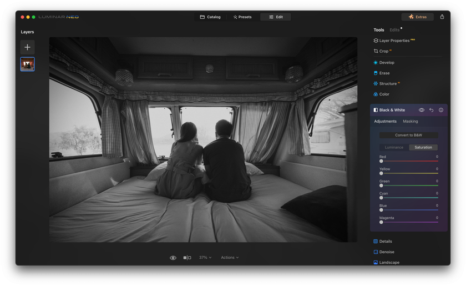This screenshot has width=466, height=286.
Task: Toggle Black & White tool visibility eye
Action: [x=422, y=110]
